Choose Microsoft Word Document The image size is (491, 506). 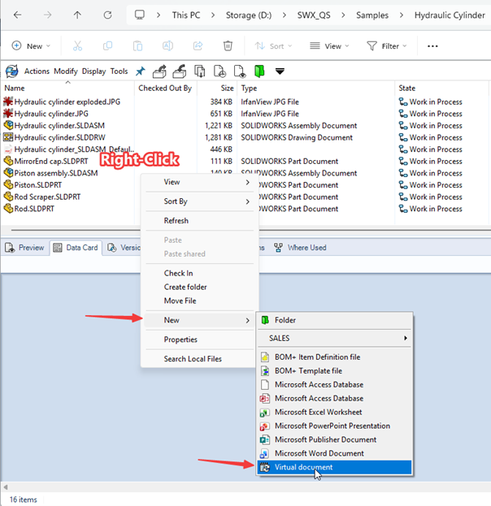tap(335, 453)
